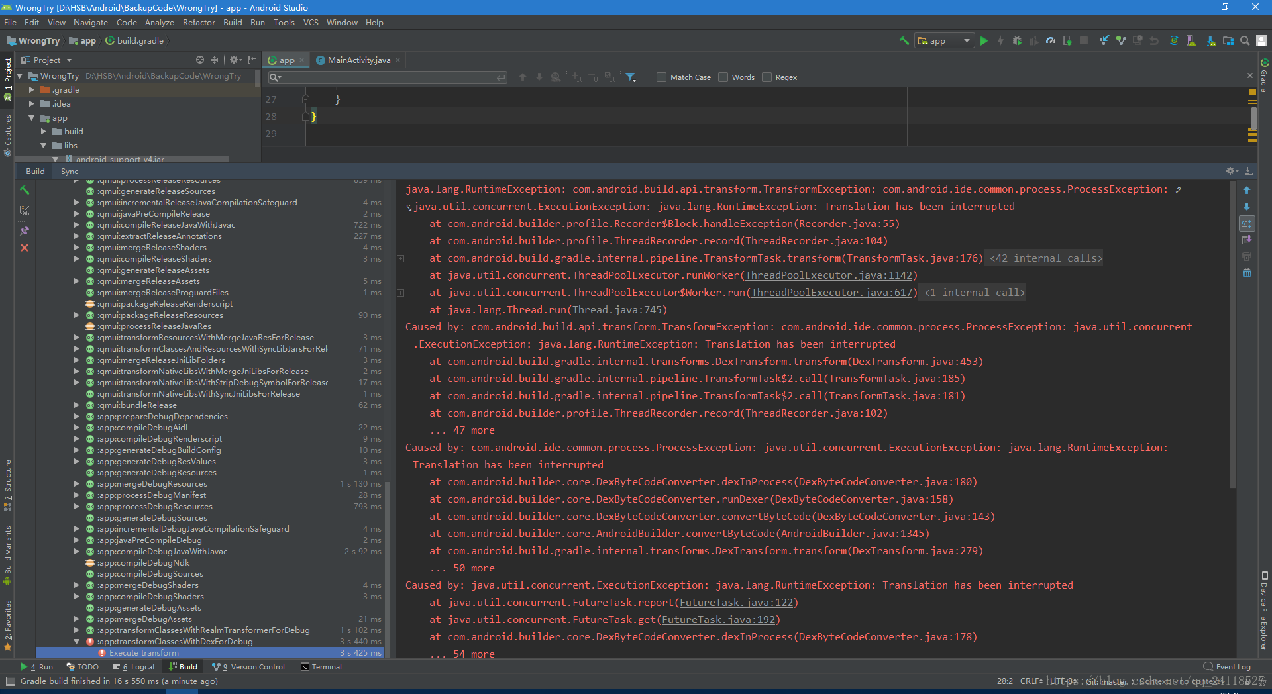Viewport: 1272px width, 694px height.
Task: Open the VCS menu
Action: point(311,22)
